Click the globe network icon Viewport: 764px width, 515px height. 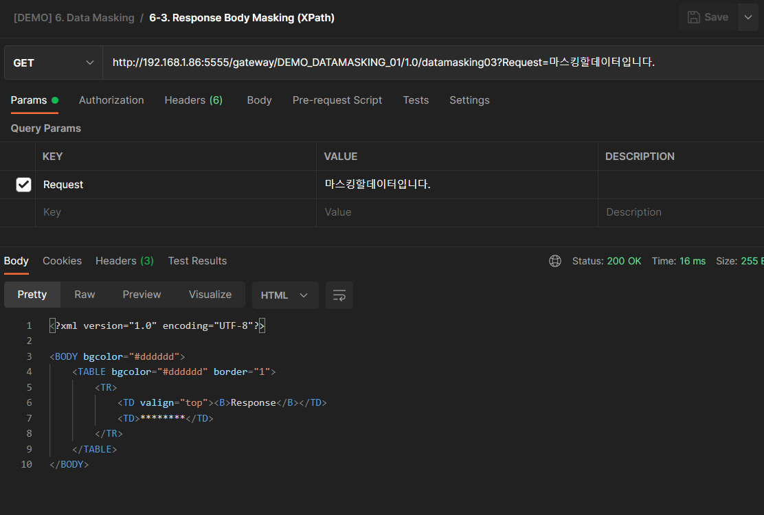coord(555,261)
